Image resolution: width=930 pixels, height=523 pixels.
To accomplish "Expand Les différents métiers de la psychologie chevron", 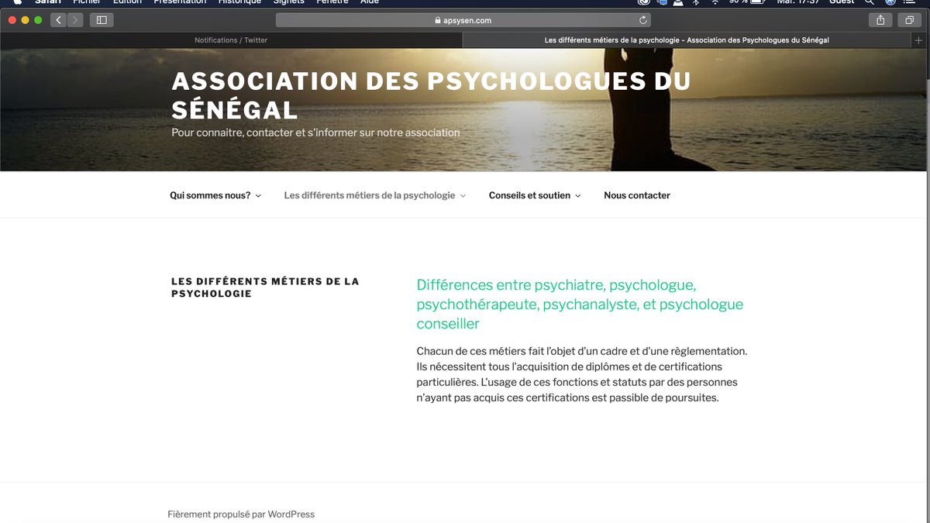I will tap(463, 196).
